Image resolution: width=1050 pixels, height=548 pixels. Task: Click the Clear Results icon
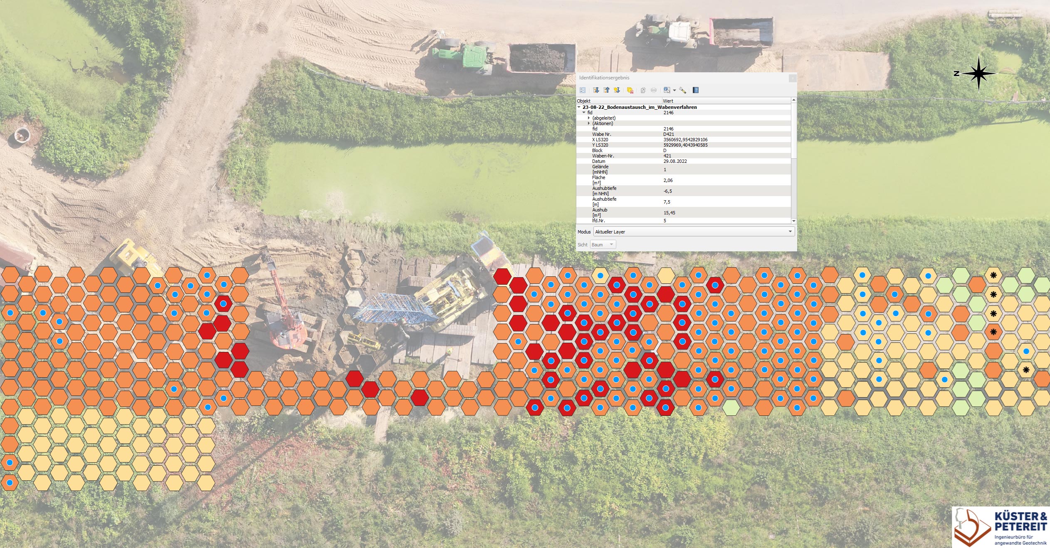tap(630, 90)
